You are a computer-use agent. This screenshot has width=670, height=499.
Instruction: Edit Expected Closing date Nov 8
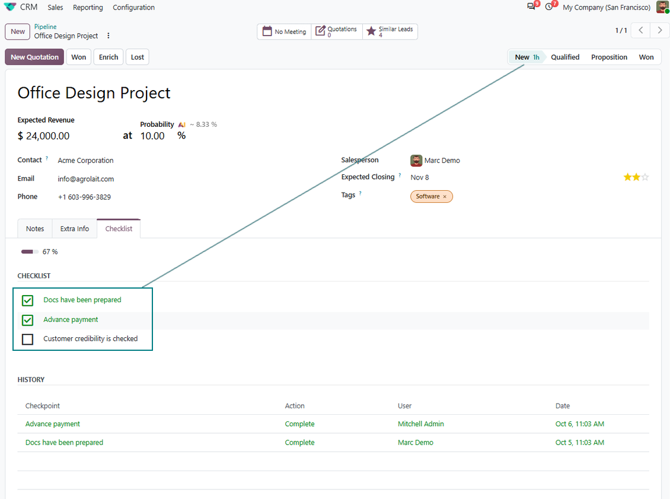pyautogui.click(x=420, y=177)
